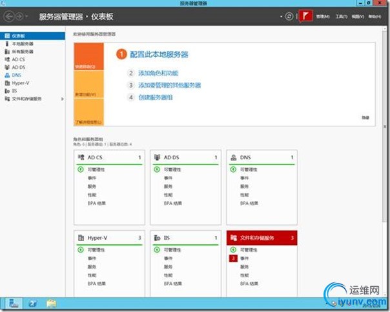Click the IIS tile header icon
Viewport: 390px width, 312px height.
157,238
